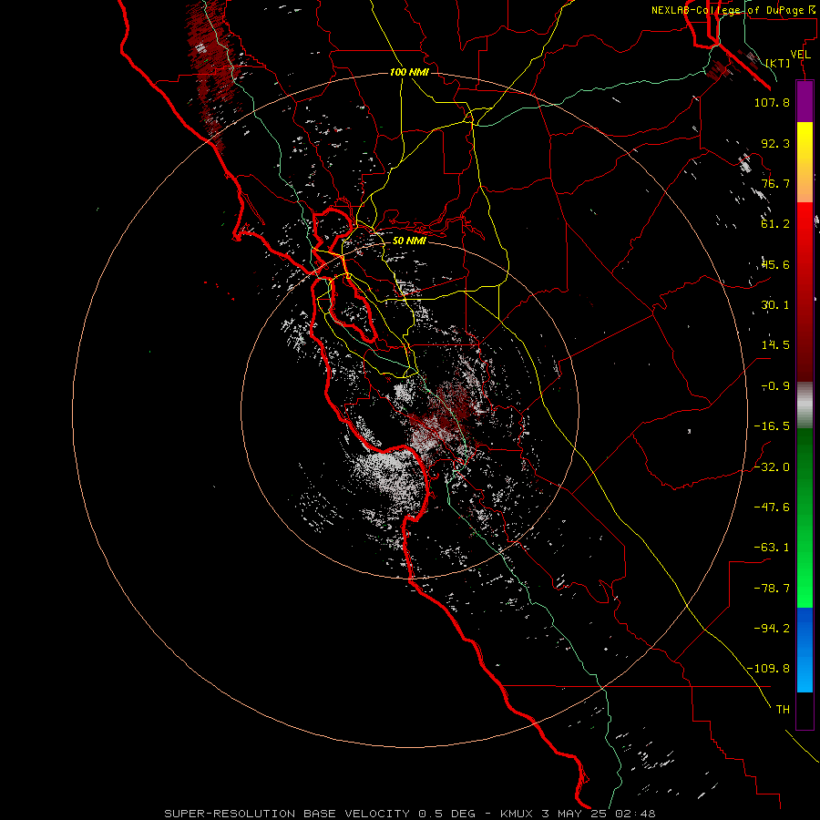Click the 61.2 velocity scale value

click(x=775, y=224)
